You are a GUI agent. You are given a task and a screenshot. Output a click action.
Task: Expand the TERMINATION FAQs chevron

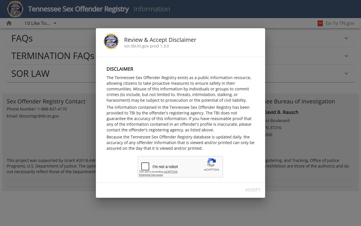(346, 56)
